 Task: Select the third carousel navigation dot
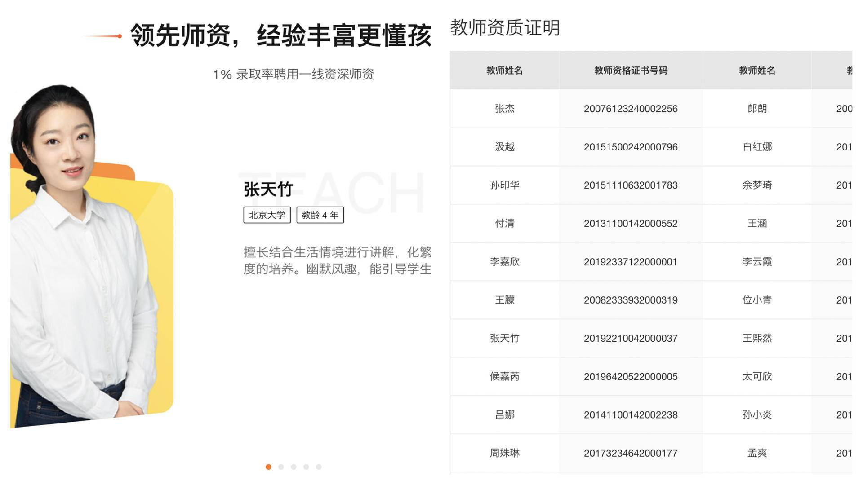(294, 467)
